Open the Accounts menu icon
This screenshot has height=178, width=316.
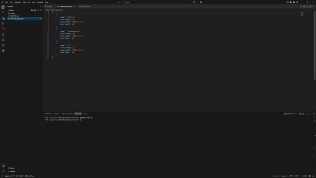3,166
